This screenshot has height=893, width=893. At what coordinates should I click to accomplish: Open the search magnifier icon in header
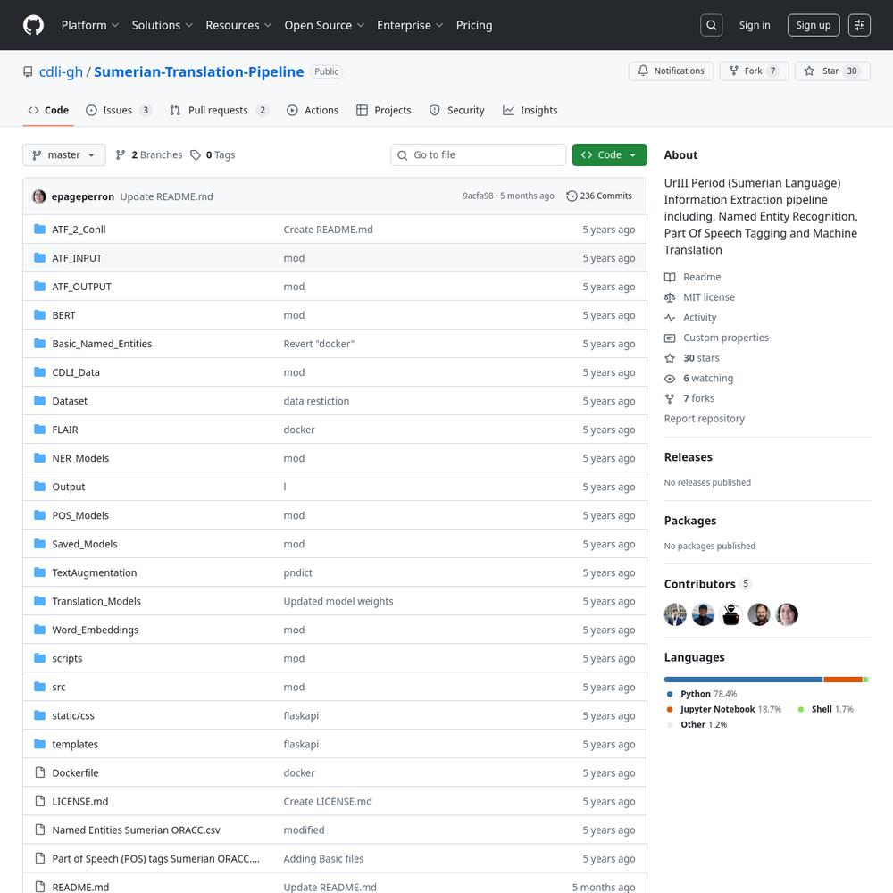tap(712, 25)
